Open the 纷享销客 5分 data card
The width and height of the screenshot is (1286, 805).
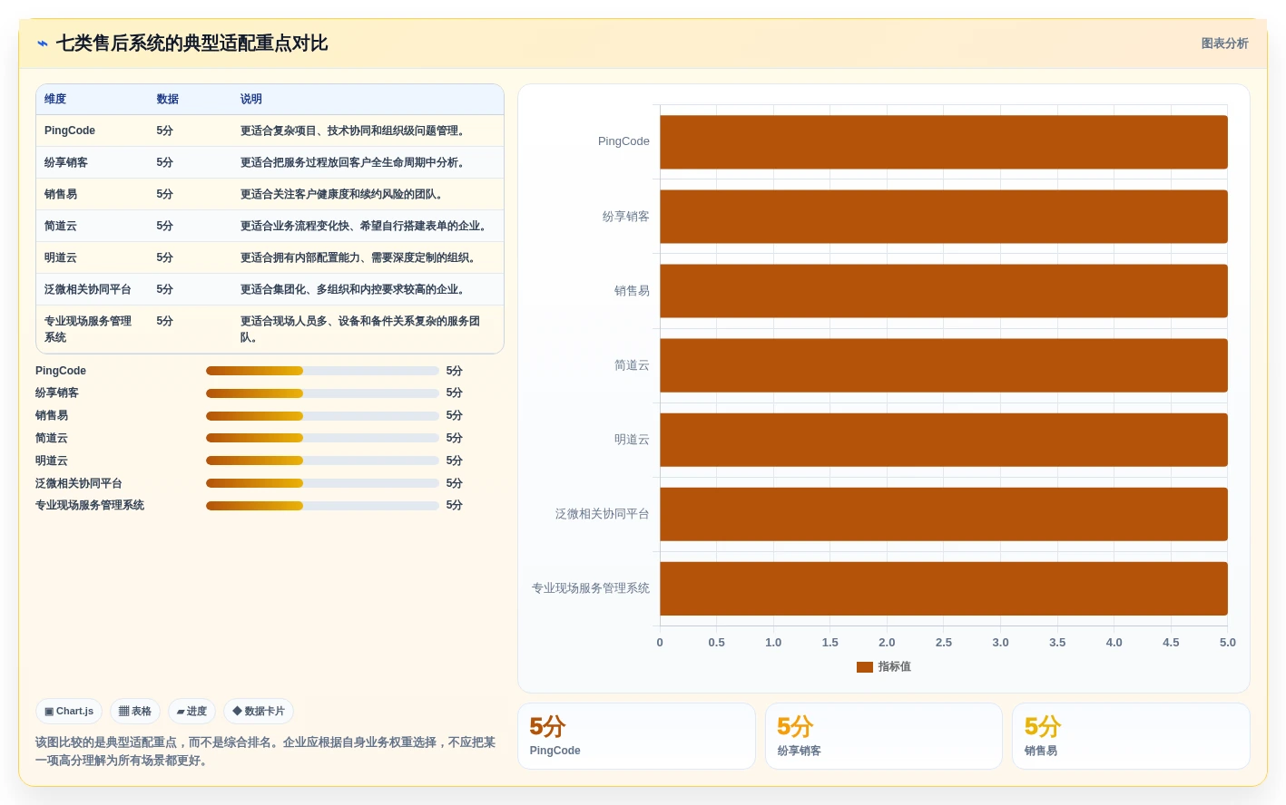(884, 736)
